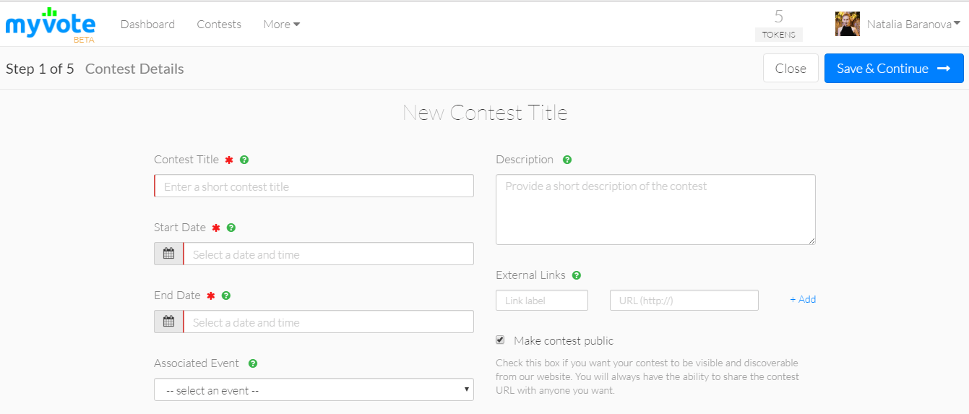
Task: Focus the Contest Title input field
Action: tap(314, 186)
